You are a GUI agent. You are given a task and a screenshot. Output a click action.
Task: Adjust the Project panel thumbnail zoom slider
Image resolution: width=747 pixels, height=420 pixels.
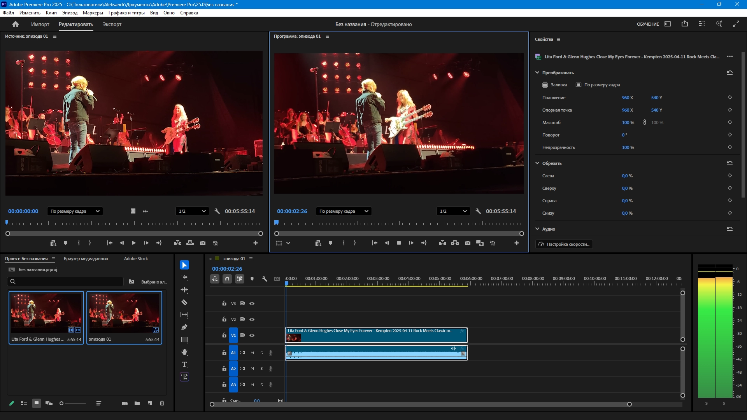[x=61, y=403]
